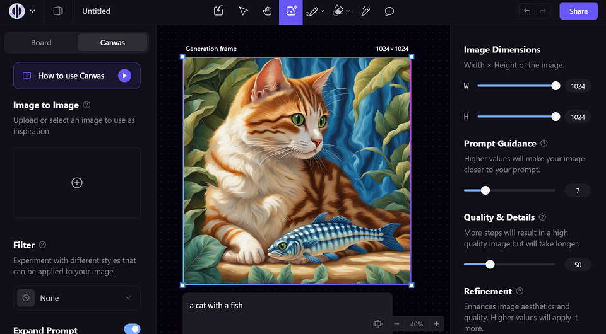Open the Filter dropdown set to None
Viewport: 606px width, 334px height.
77,298
